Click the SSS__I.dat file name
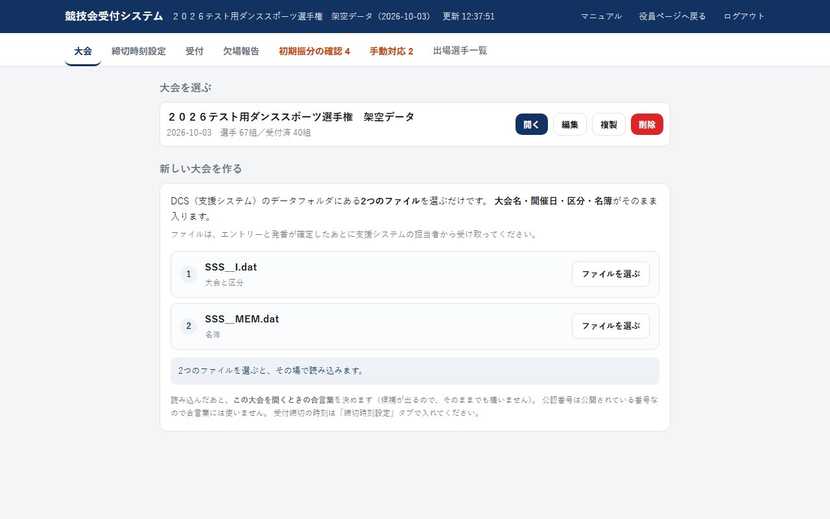The height and width of the screenshot is (519, 830). [x=231, y=267]
